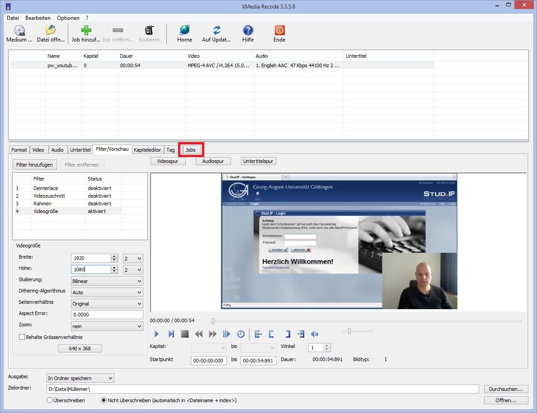The image size is (537, 413).
Task: Click the video preview seek slider
Action: [366, 321]
